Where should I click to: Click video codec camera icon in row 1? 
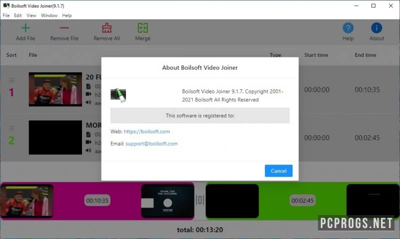[88, 94]
